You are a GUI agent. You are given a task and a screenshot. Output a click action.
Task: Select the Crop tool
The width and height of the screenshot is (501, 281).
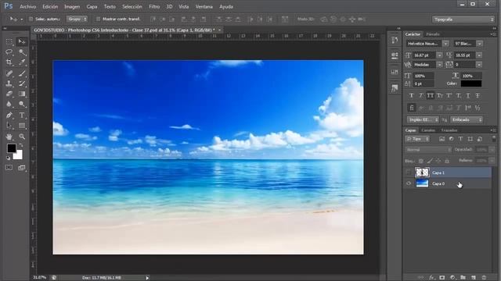tap(9, 62)
